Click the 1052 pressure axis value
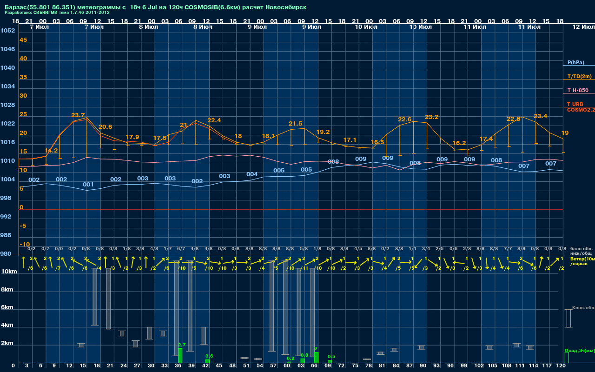The height and width of the screenshot is (372, 595). click(7, 31)
